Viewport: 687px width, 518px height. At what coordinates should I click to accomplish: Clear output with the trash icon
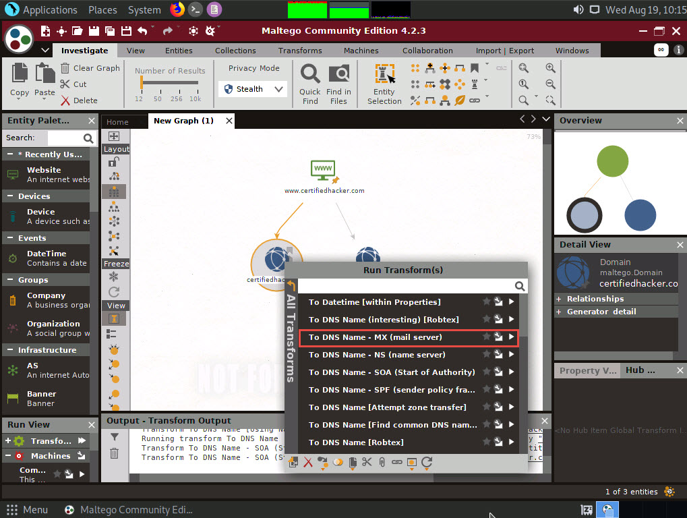(115, 453)
